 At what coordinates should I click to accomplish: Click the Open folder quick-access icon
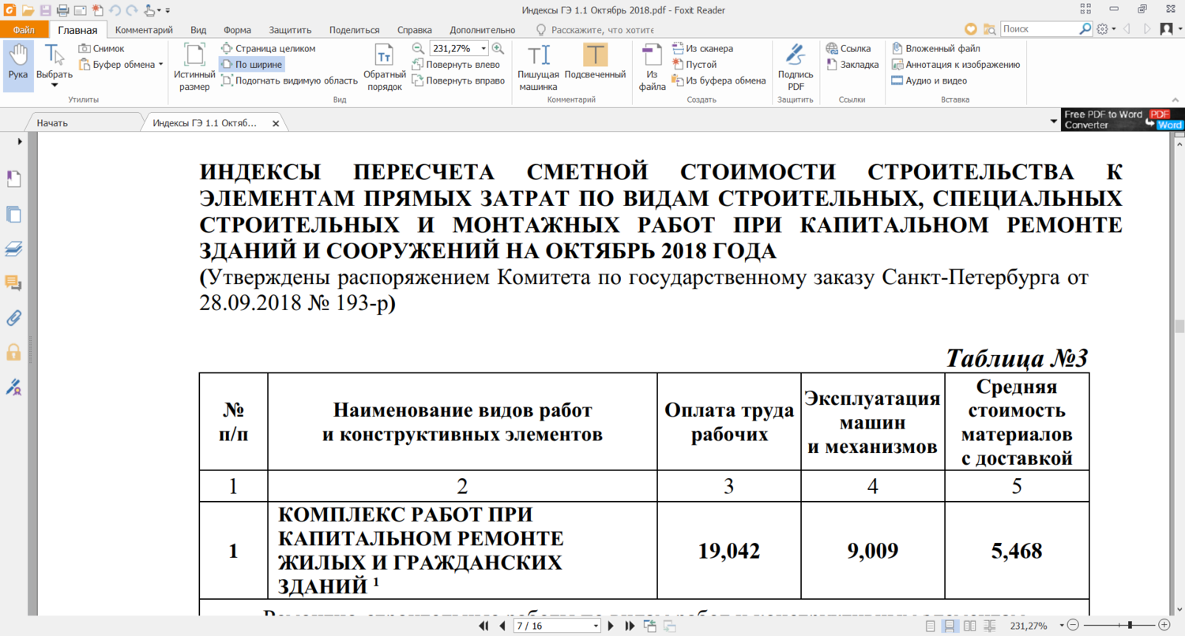click(28, 10)
